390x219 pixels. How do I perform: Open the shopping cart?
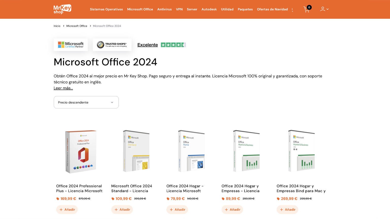[x=306, y=9]
